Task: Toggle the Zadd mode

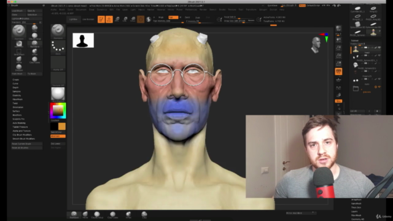Action: (x=187, y=18)
